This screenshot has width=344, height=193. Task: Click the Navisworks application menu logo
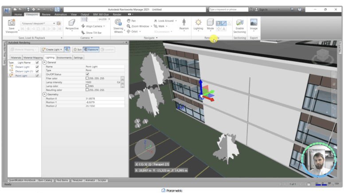pyautogui.click(x=7, y=11)
